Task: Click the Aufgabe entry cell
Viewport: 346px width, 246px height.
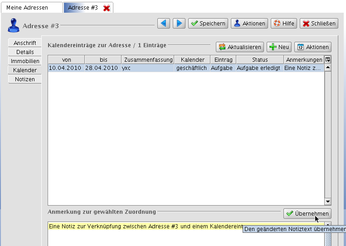Action: [x=223, y=68]
